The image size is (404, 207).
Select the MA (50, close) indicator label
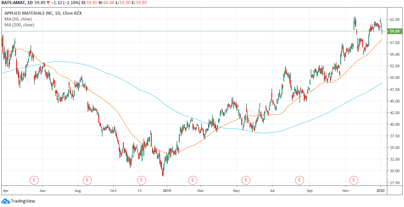[x=18, y=19]
